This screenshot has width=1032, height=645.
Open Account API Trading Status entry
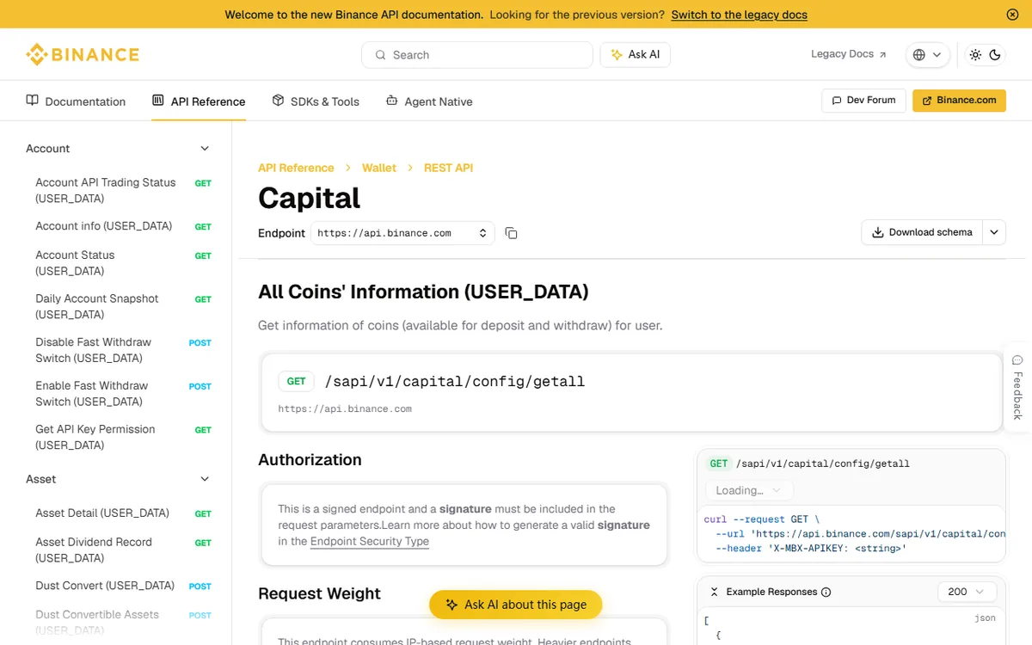[x=123, y=190]
